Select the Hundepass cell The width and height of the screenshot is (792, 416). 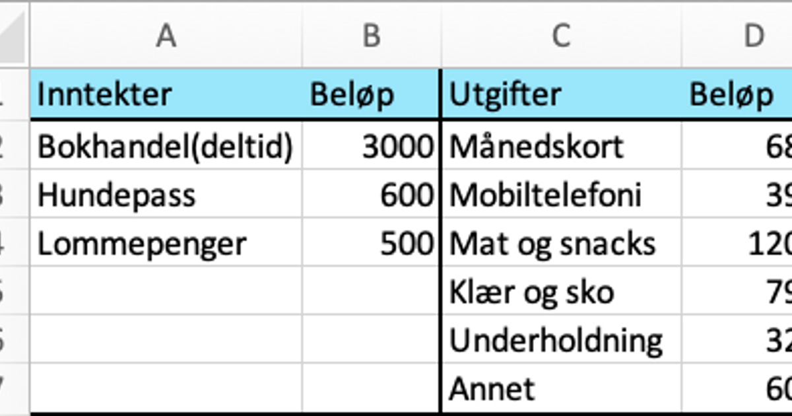[x=166, y=195]
